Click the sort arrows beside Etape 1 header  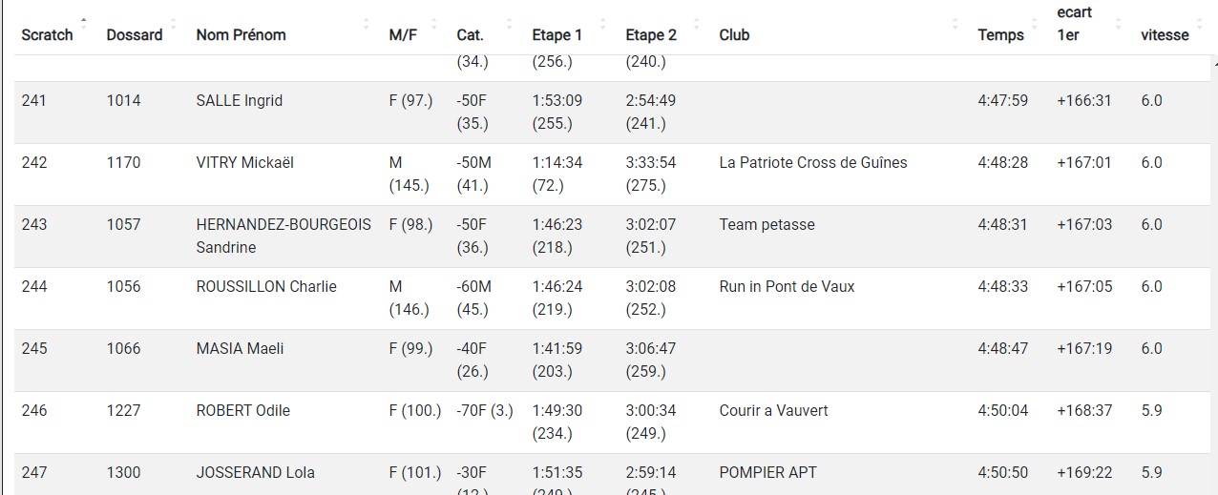tap(603, 23)
